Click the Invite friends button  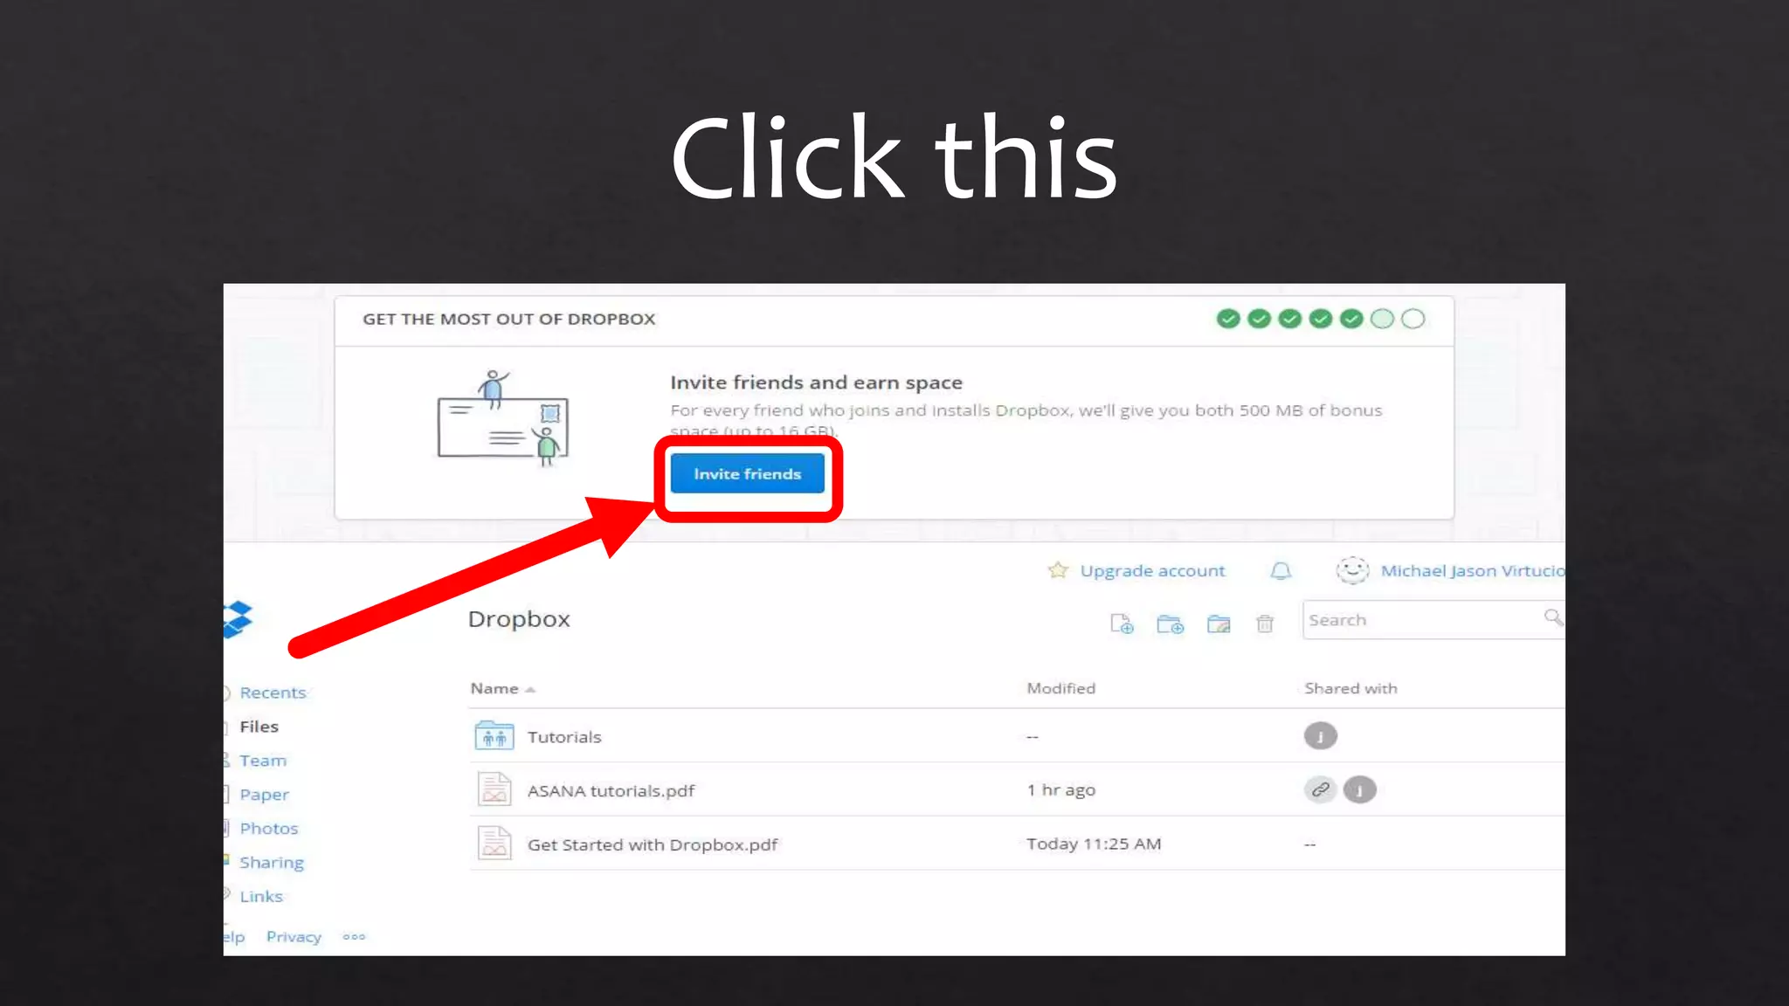747,473
